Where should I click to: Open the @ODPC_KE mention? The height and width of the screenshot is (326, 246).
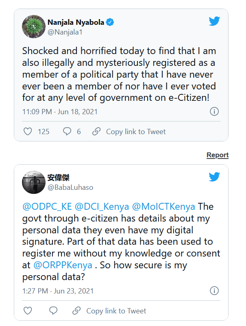click(46, 206)
